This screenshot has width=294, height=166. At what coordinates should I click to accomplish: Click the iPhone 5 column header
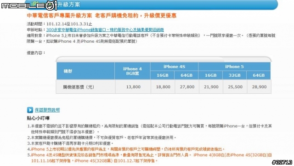pos(234,67)
